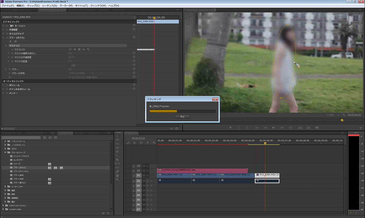Screen dimensions: 365x218
Task: Toggle timeline snap magnet icon
Action: coord(135,143)
